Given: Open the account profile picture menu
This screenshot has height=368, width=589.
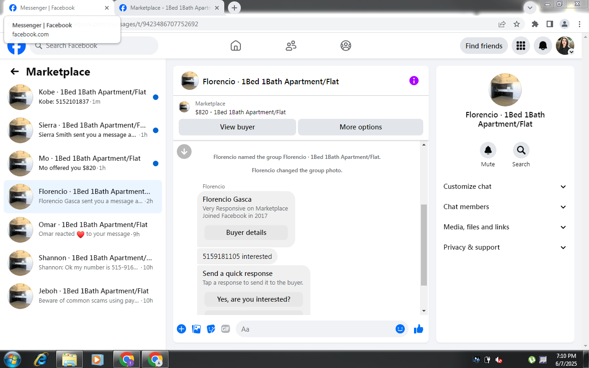Looking at the screenshot, I should [x=565, y=46].
